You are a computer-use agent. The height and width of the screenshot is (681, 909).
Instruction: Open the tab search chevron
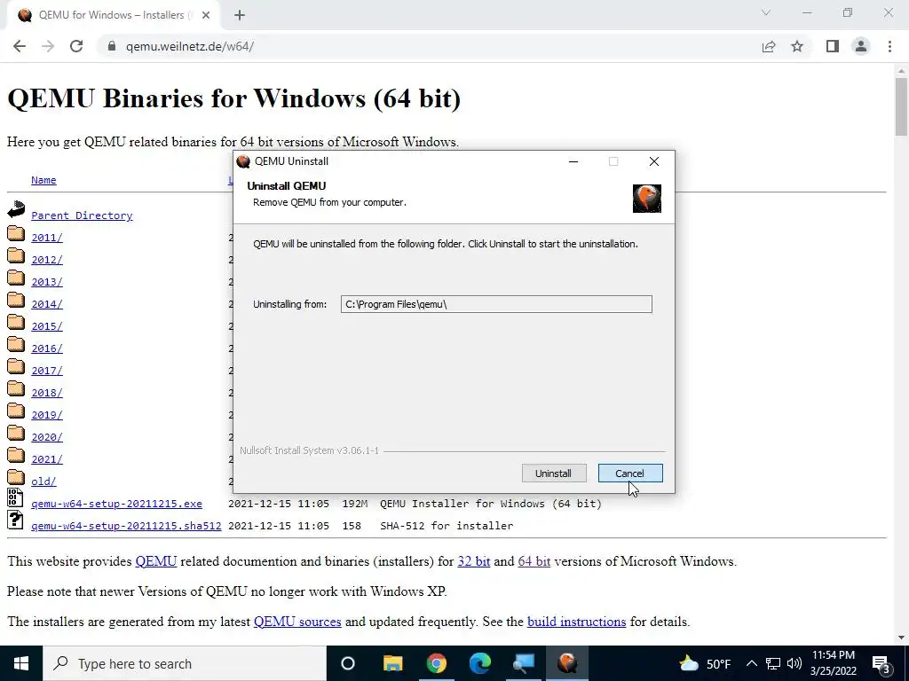tap(766, 12)
